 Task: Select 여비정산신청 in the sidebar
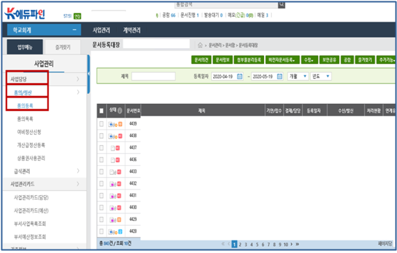click(x=29, y=132)
